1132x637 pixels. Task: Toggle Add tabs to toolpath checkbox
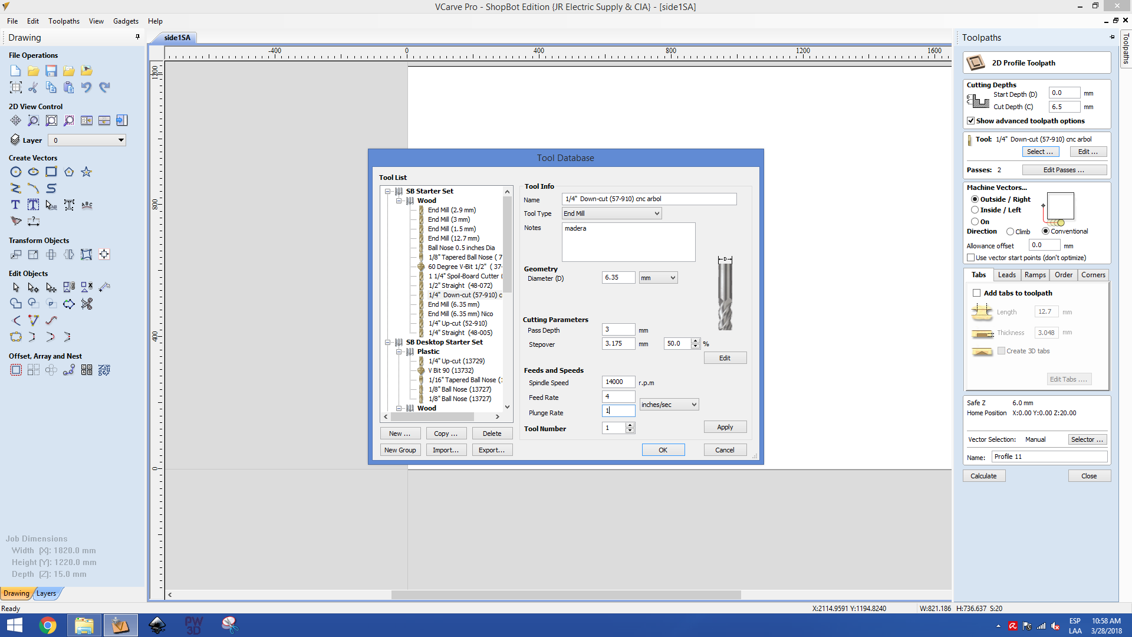[x=978, y=293]
